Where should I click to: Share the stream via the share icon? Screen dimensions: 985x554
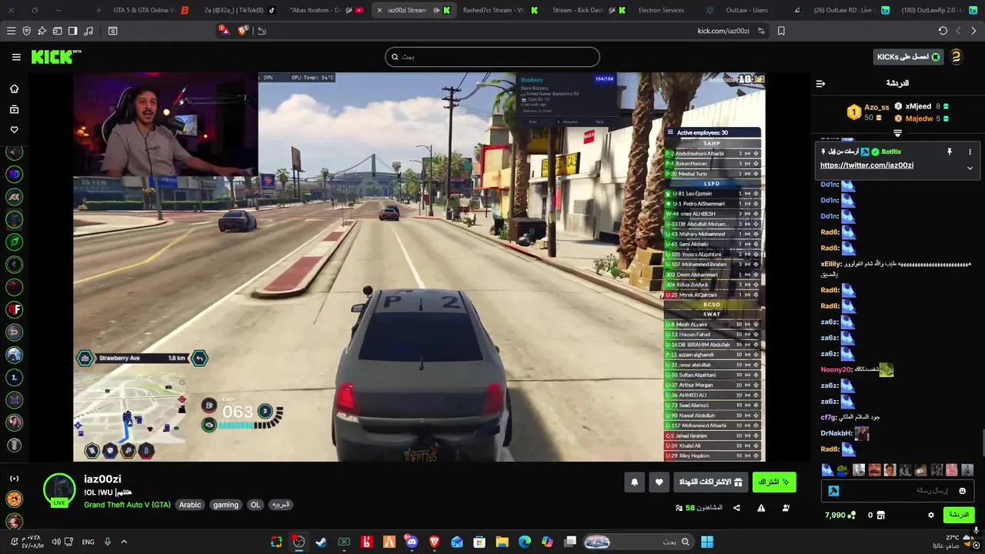pos(736,508)
